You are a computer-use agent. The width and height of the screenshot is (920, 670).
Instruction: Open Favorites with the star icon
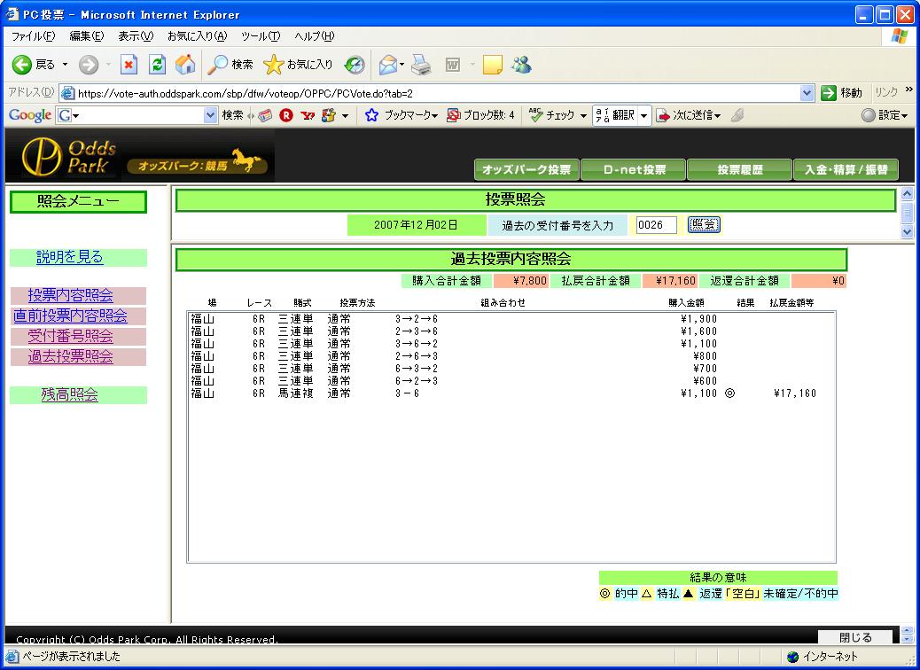(x=273, y=65)
